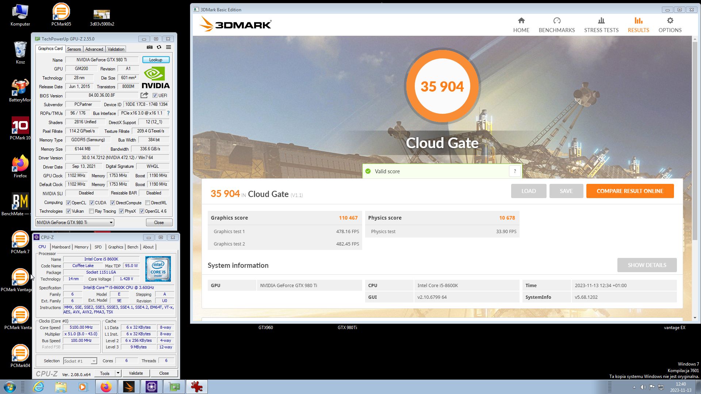Switch to CPU-Z via taskbar icon
This screenshot has height=394, width=701.
[152, 387]
